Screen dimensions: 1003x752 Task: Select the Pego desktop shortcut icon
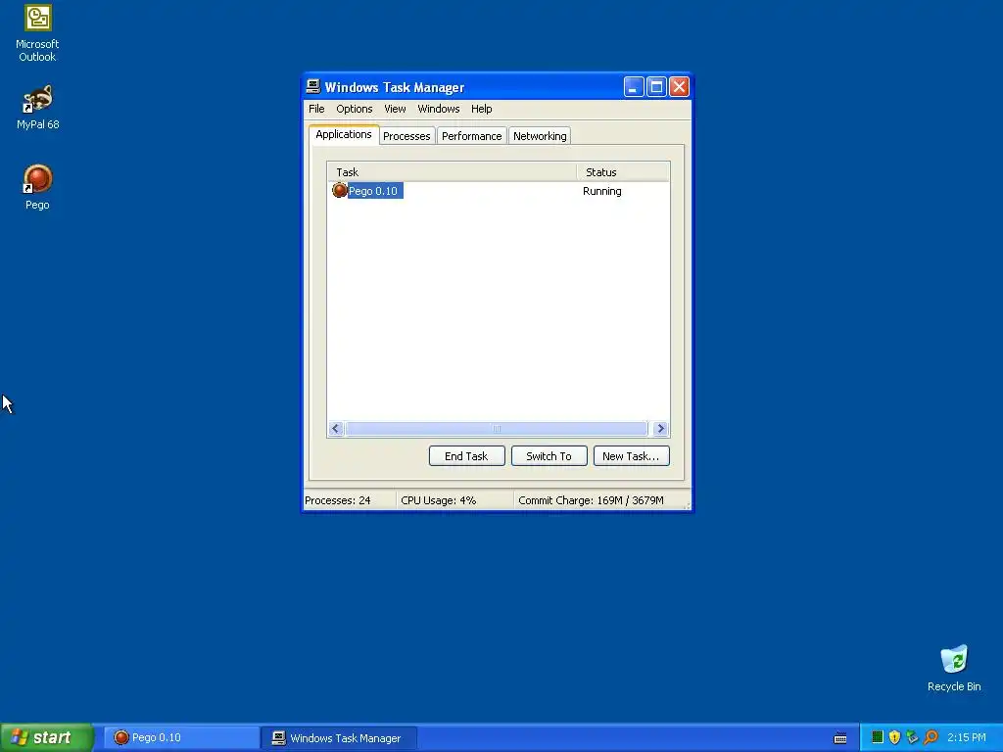[37, 187]
